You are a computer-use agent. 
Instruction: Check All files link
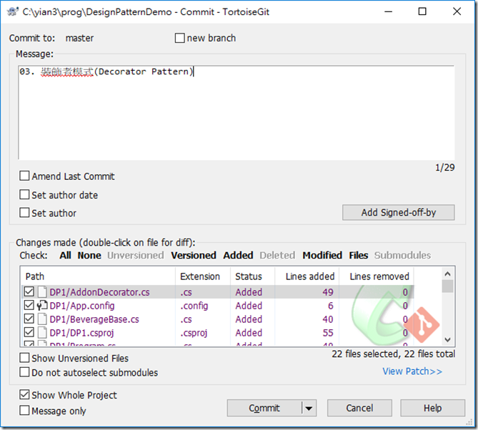(x=65, y=256)
